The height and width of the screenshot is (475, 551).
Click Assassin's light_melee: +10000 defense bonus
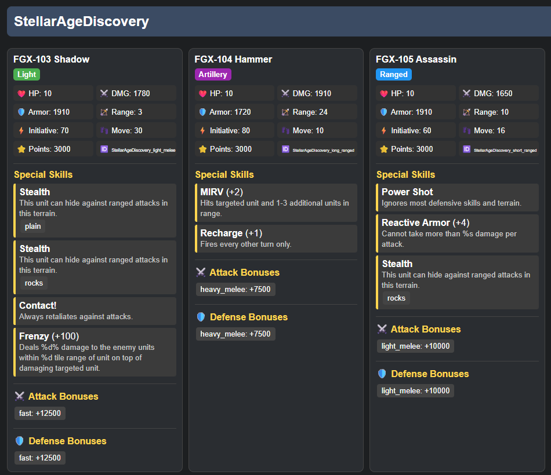[x=415, y=391]
